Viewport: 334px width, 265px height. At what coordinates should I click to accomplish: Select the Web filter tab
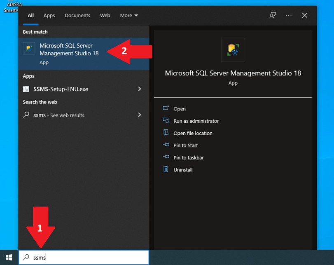tap(105, 16)
